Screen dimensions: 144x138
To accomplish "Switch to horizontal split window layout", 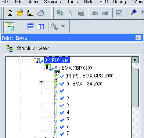I will click(30, 26).
